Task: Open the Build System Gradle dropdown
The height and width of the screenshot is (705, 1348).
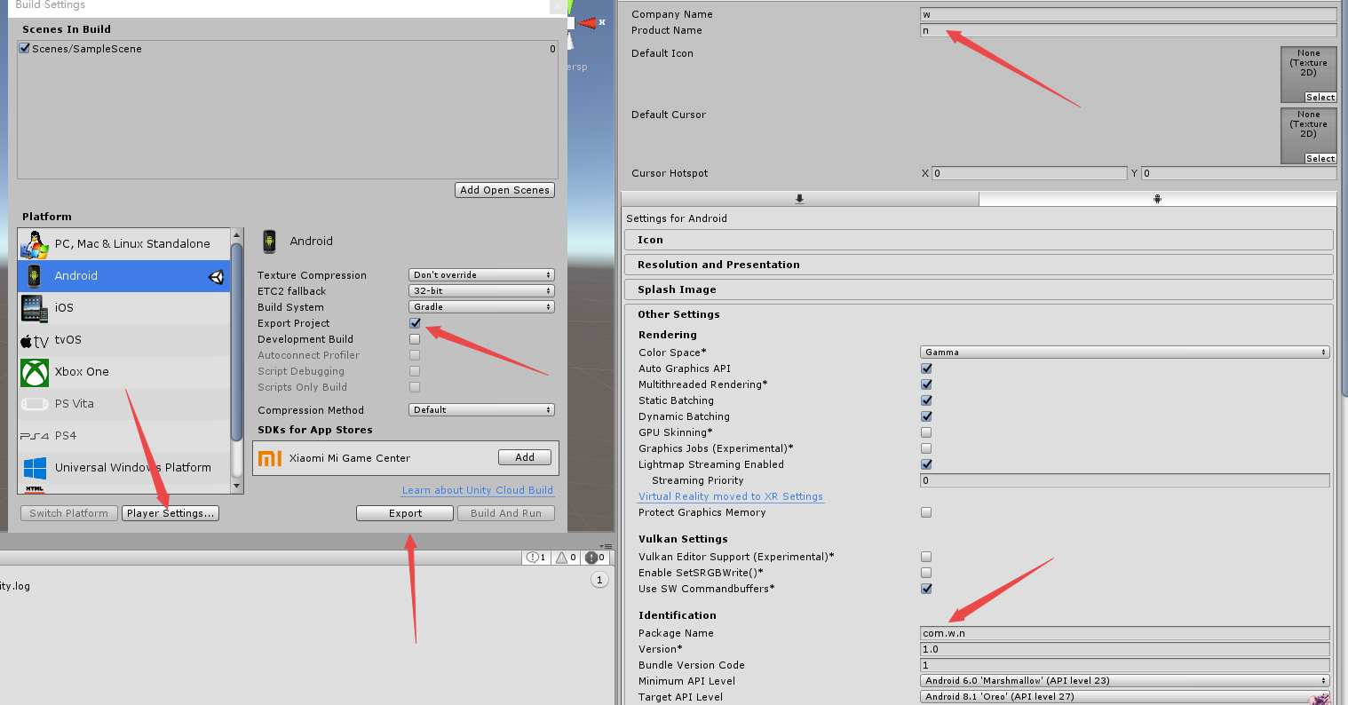Action: pos(481,307)
